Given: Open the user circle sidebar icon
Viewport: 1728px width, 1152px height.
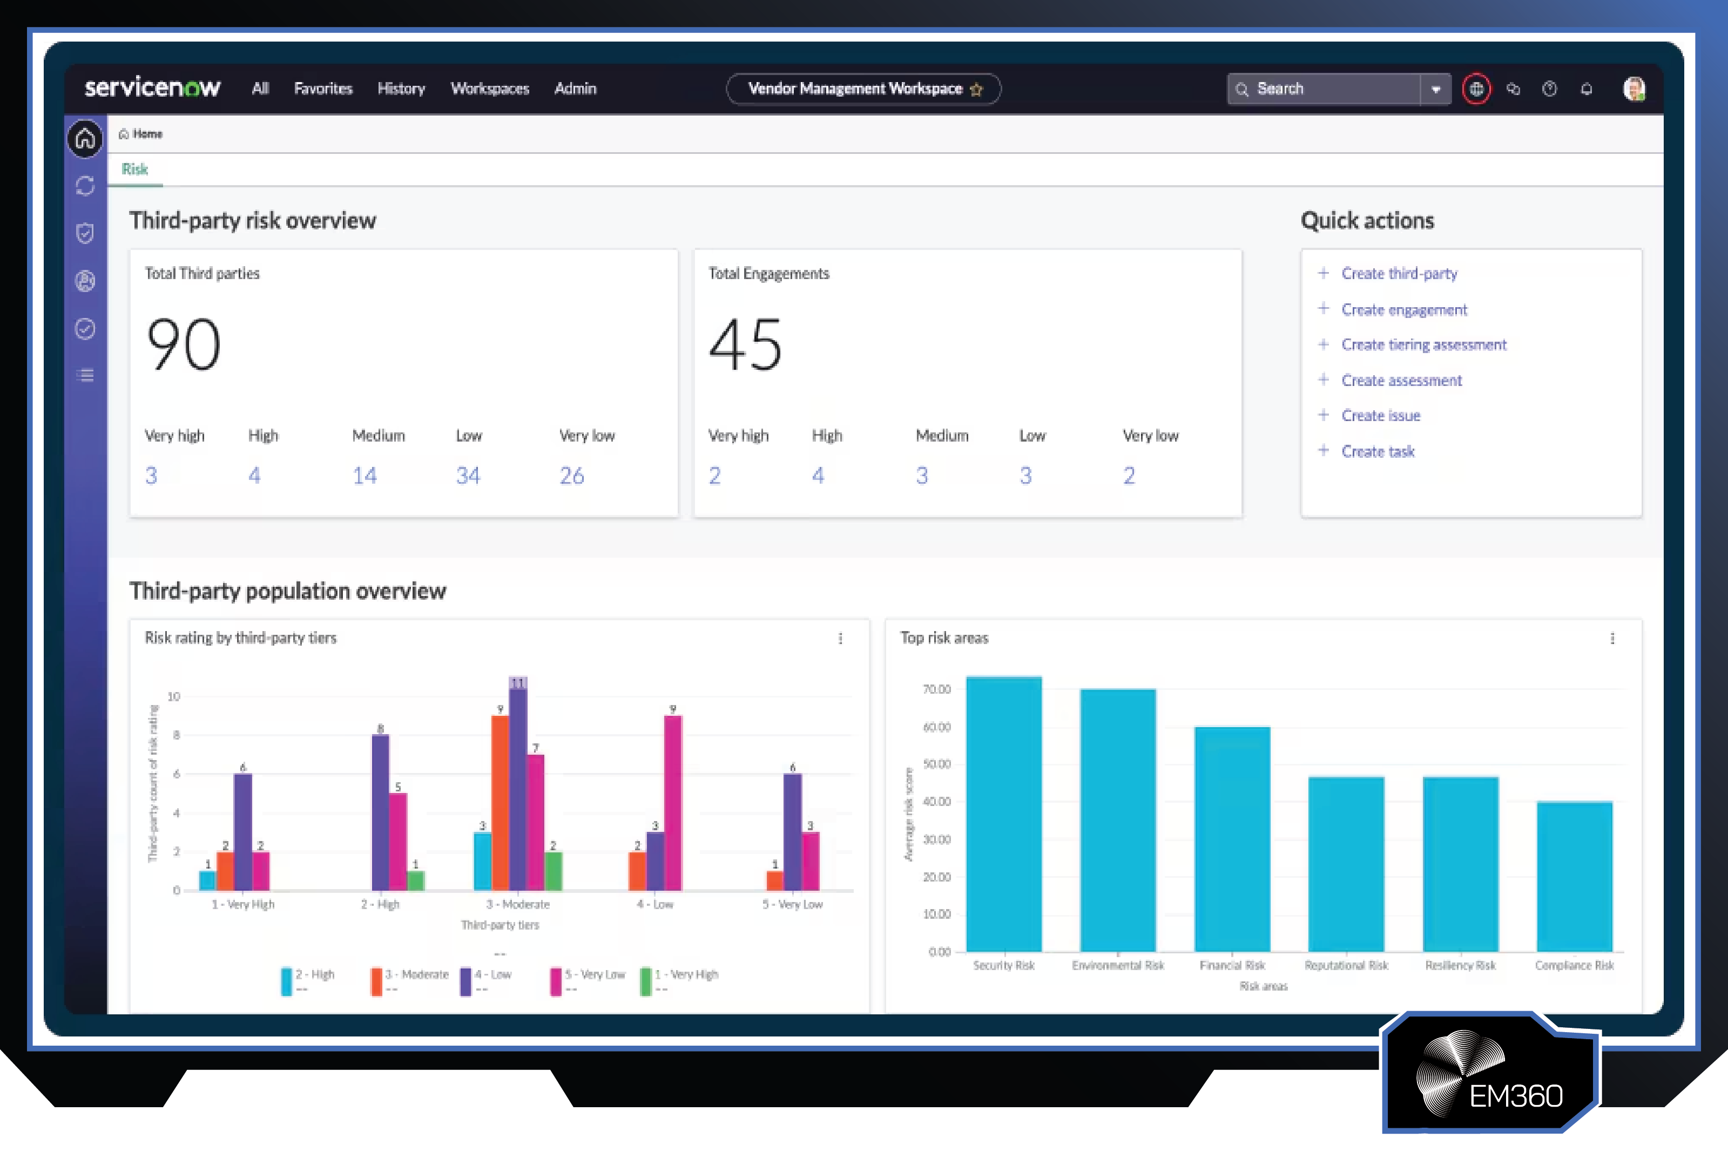Looking at the screenshot, I should (85, 281).
